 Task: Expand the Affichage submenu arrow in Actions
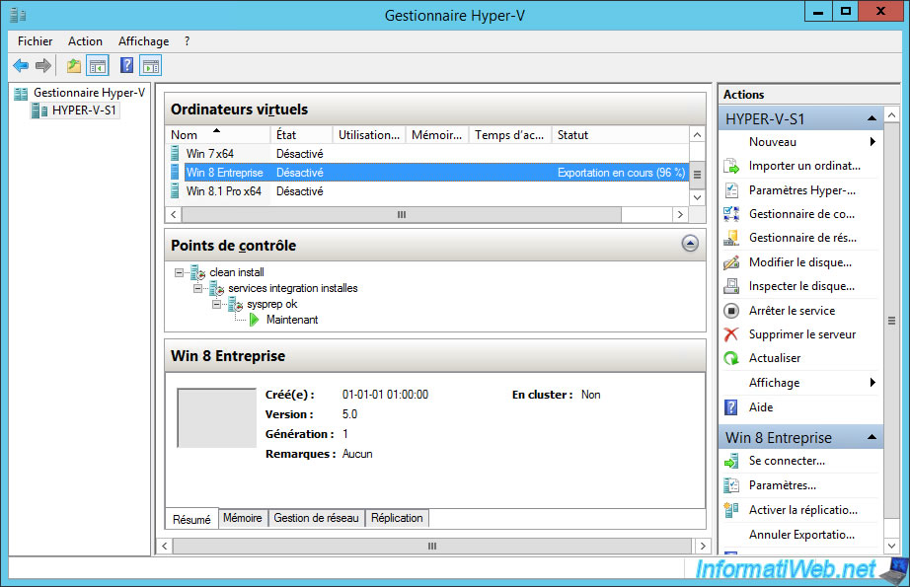pos(872,382)
